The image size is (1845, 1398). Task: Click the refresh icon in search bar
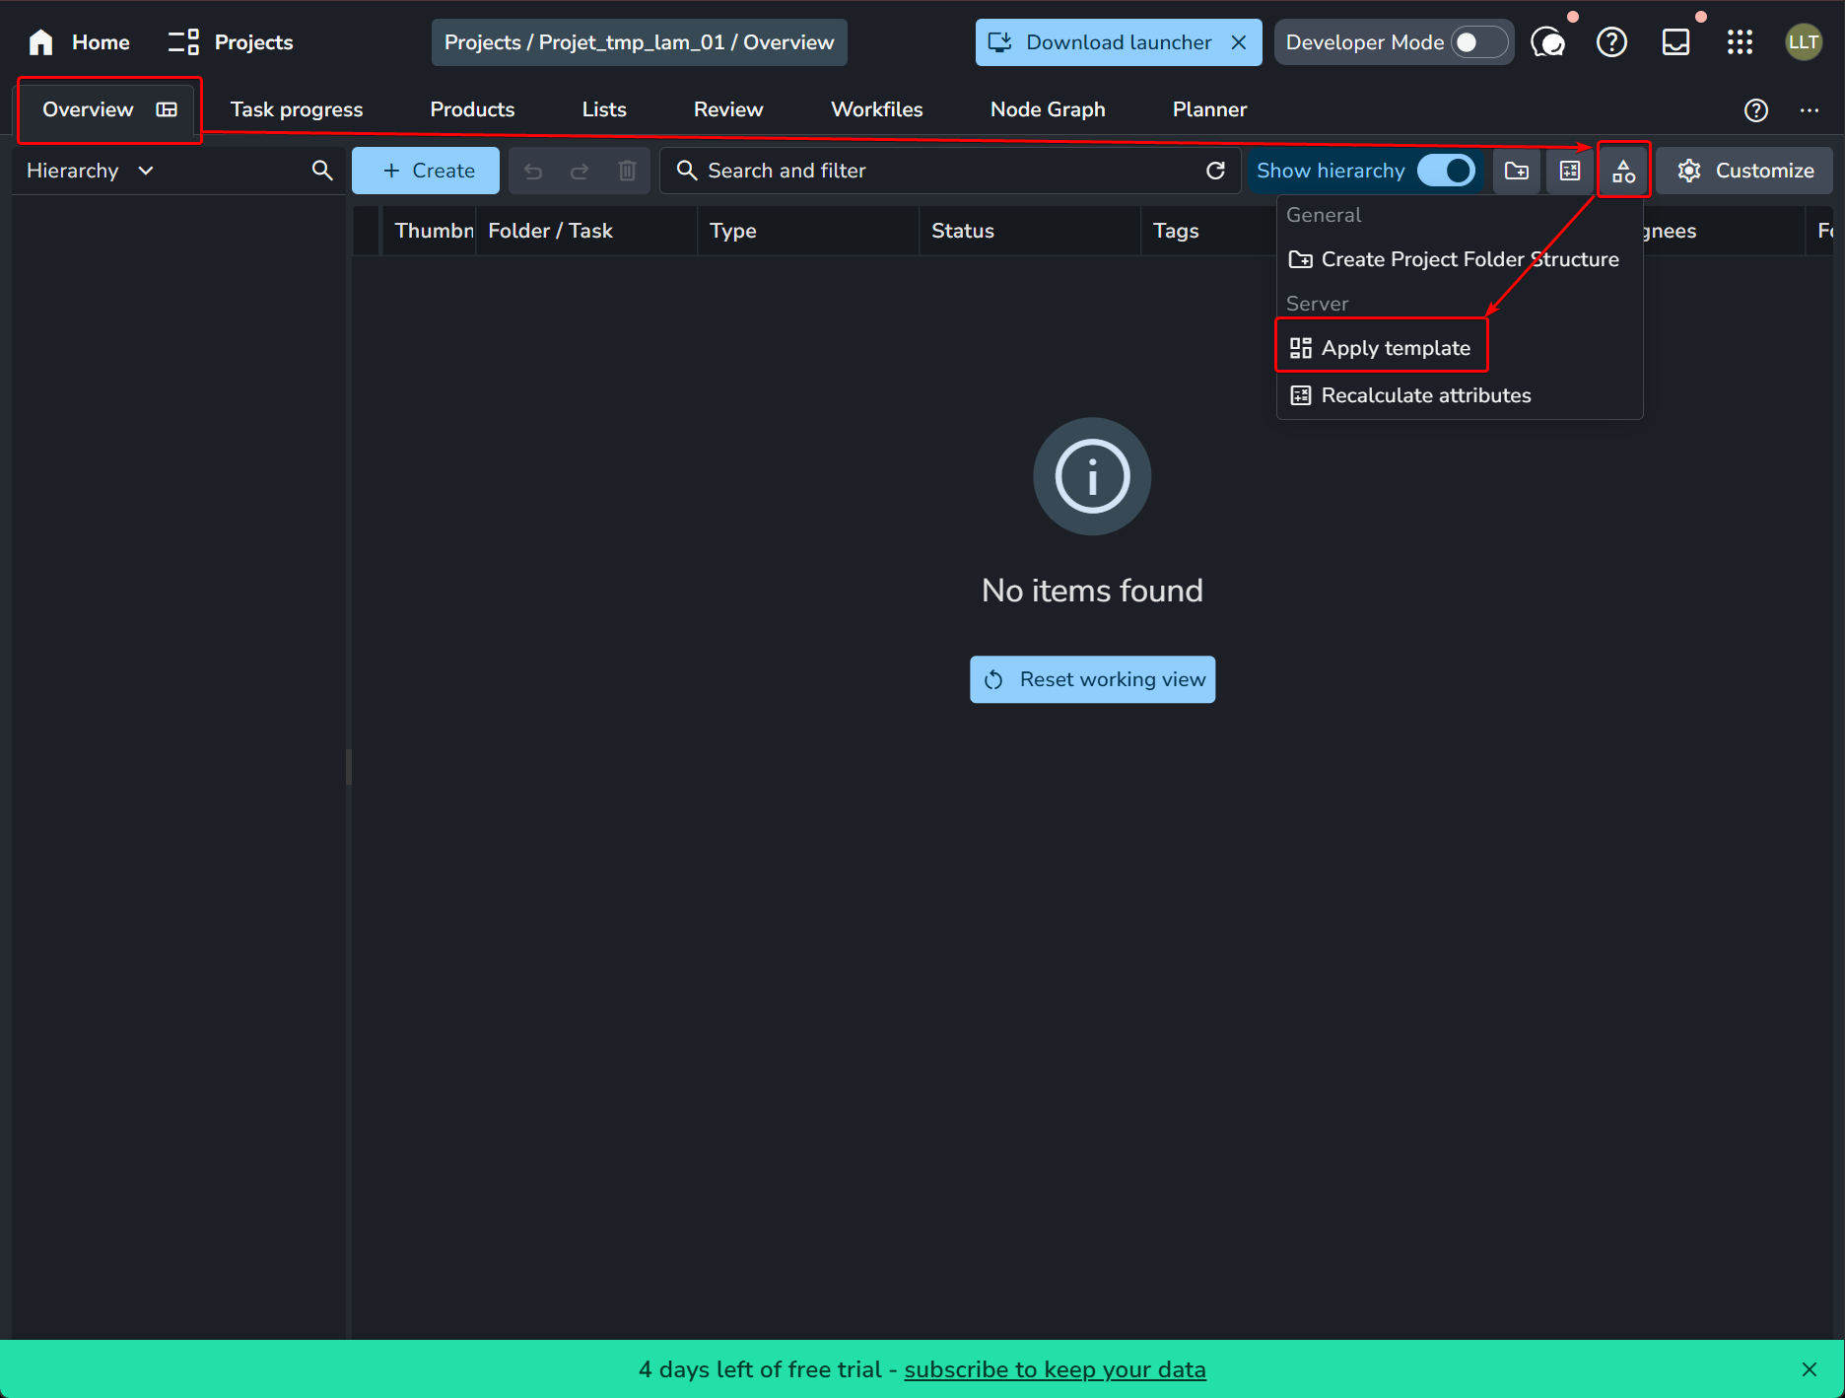point(1216,171)
